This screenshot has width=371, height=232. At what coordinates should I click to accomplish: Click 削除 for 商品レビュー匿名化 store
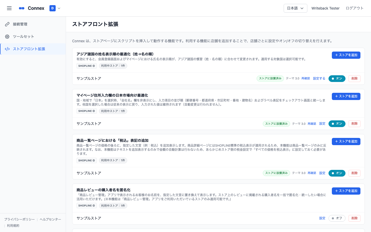coord(355,218)
